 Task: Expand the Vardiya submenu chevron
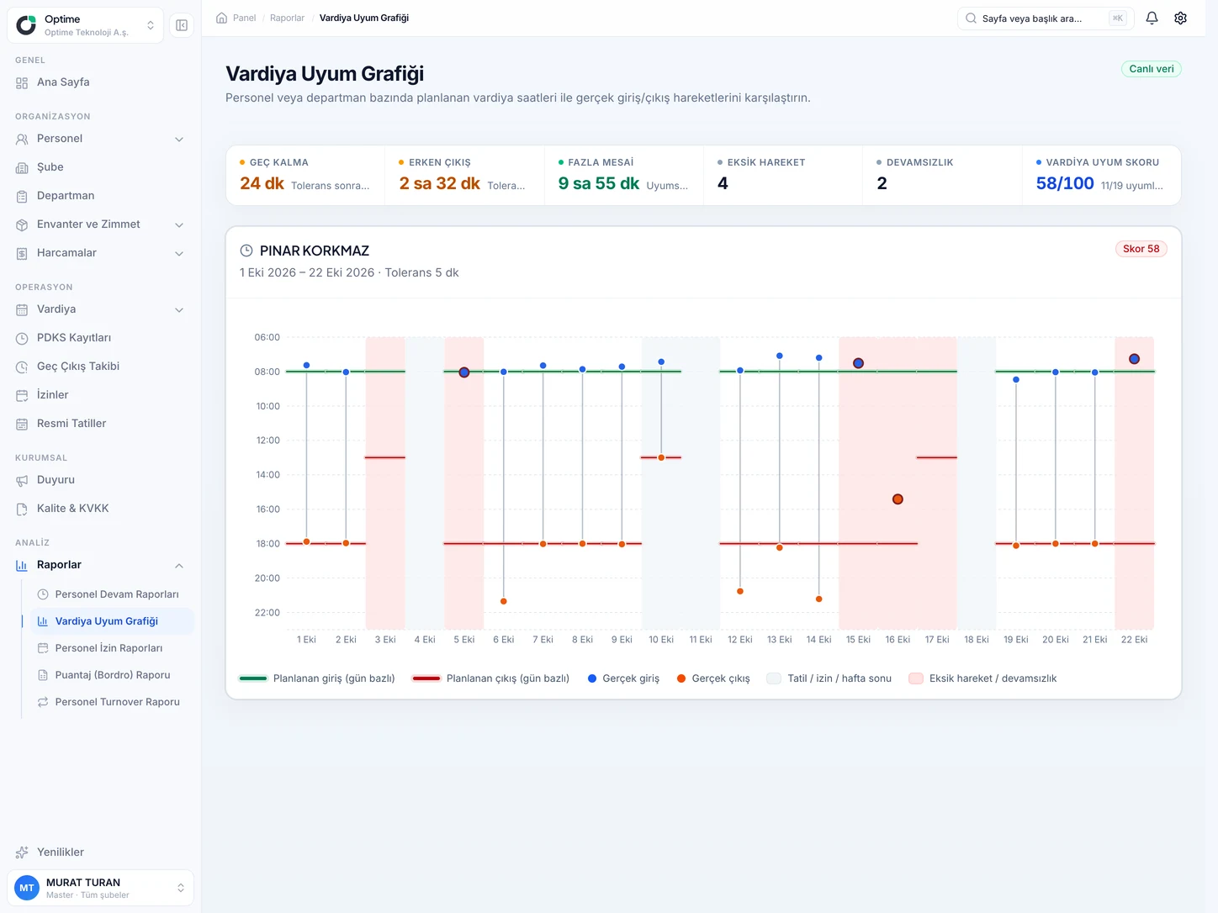tap(179, 309)
